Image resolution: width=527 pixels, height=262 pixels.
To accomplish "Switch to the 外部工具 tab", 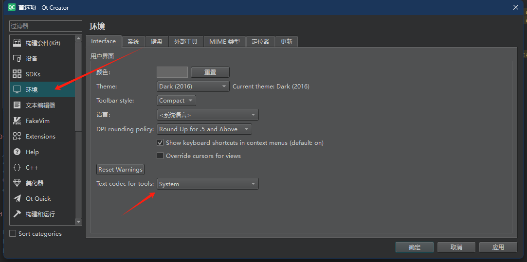I will click(x=186, y=42).
